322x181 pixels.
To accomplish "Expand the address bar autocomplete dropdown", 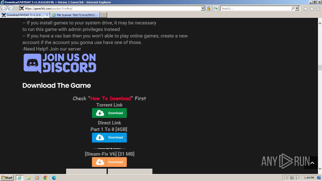I will (x=203, y=8).
